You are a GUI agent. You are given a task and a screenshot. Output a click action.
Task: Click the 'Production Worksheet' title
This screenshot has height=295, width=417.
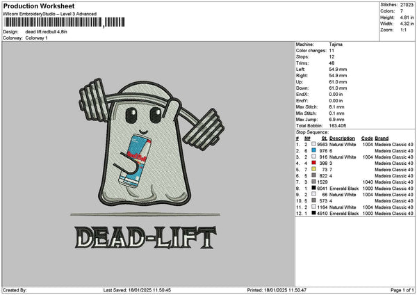(x=39, y=6)
